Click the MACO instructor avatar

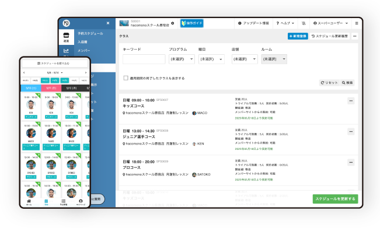(194, 113)
